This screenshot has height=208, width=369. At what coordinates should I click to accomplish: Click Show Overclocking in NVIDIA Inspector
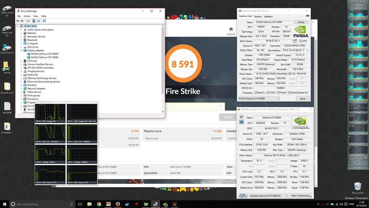(300, 196)
